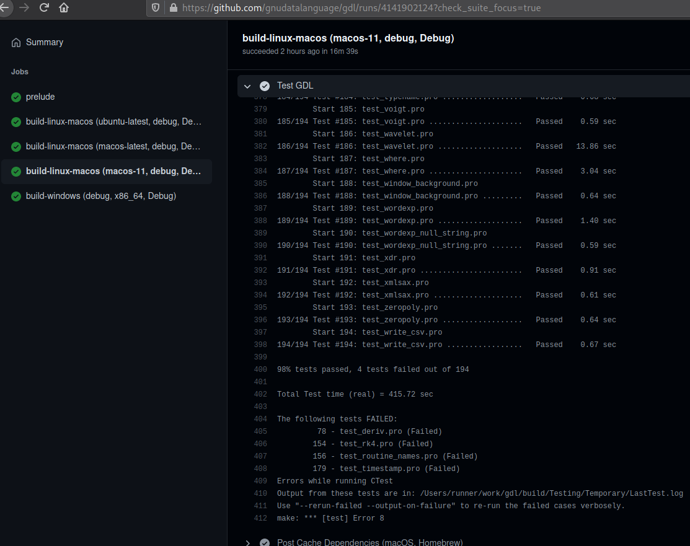The height and width of the screenshot is (546, 690).
Task: Select build-linux-macos ubuntu-latest job
Action: pyautogui.click(x=113, y=121)
